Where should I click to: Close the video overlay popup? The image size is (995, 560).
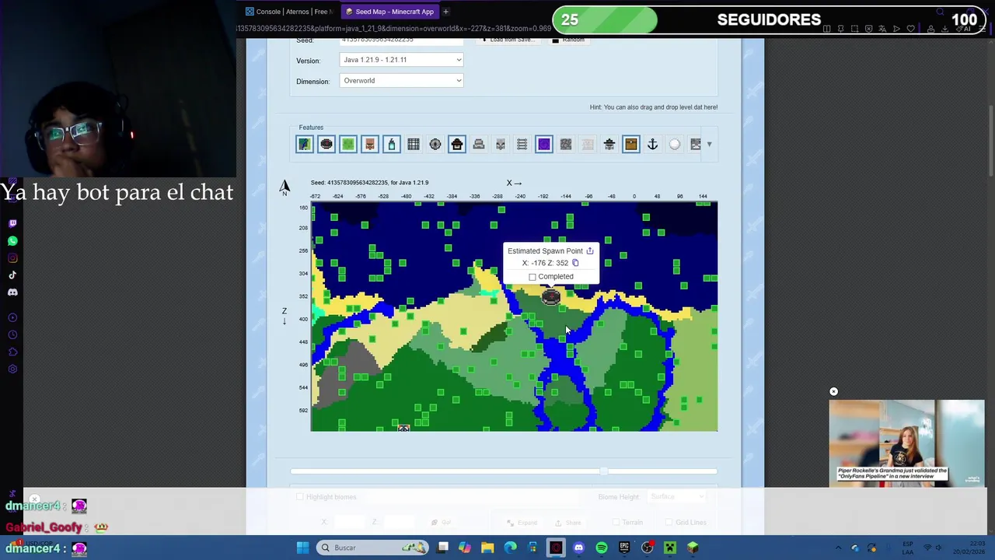click(x=833, y=391)
